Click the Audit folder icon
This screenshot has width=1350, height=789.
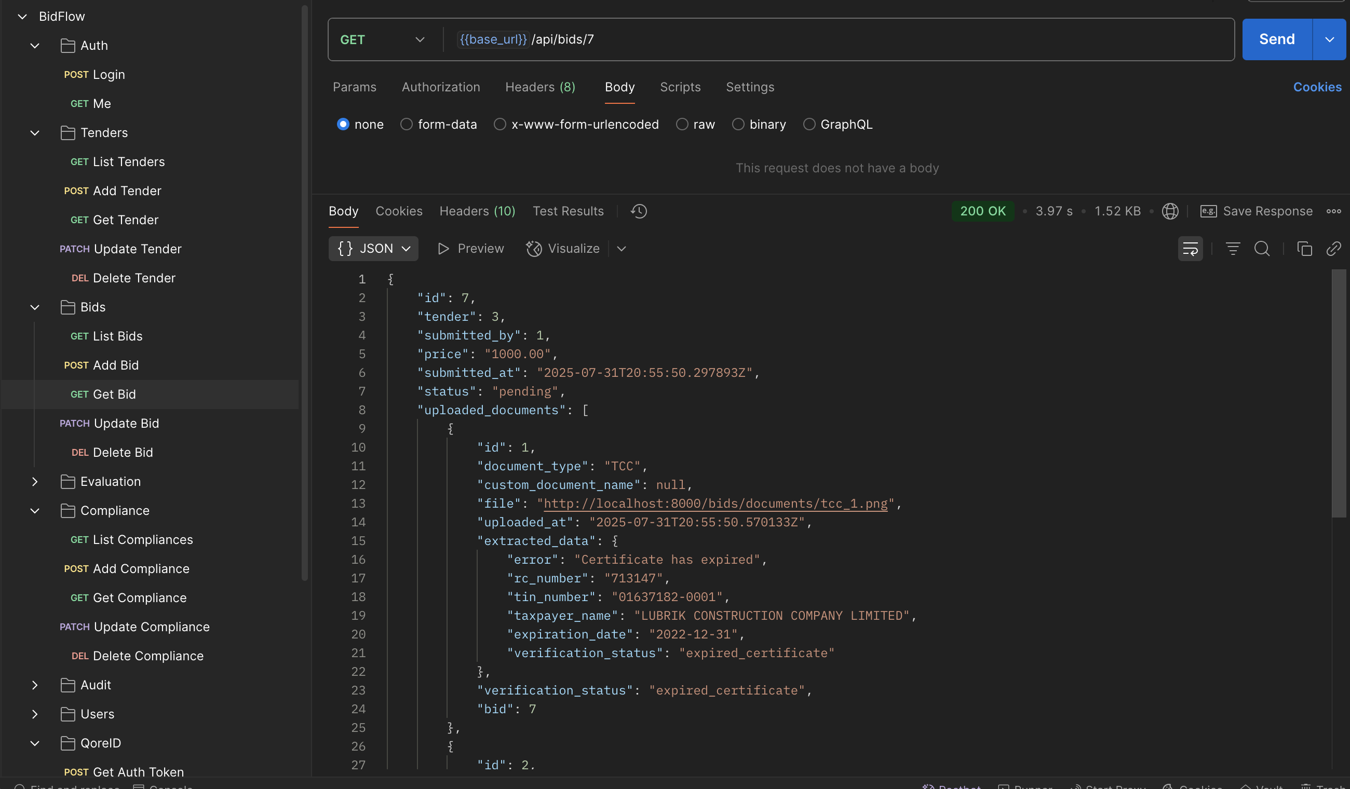(67, 685)
